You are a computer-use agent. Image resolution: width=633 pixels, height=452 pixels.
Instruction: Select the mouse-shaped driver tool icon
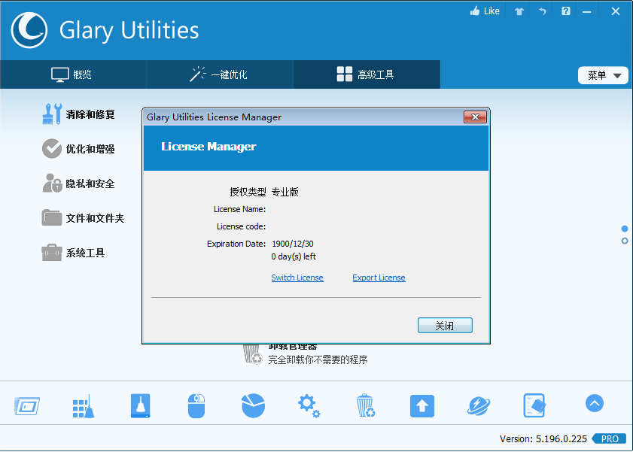tap(196, 405)
